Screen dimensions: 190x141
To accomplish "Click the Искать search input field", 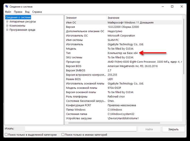I will tap(81, 129).
